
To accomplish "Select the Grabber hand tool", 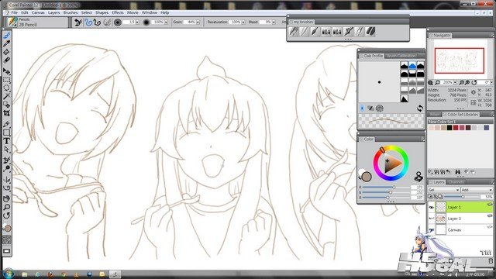I will click(x=7, y=199).
